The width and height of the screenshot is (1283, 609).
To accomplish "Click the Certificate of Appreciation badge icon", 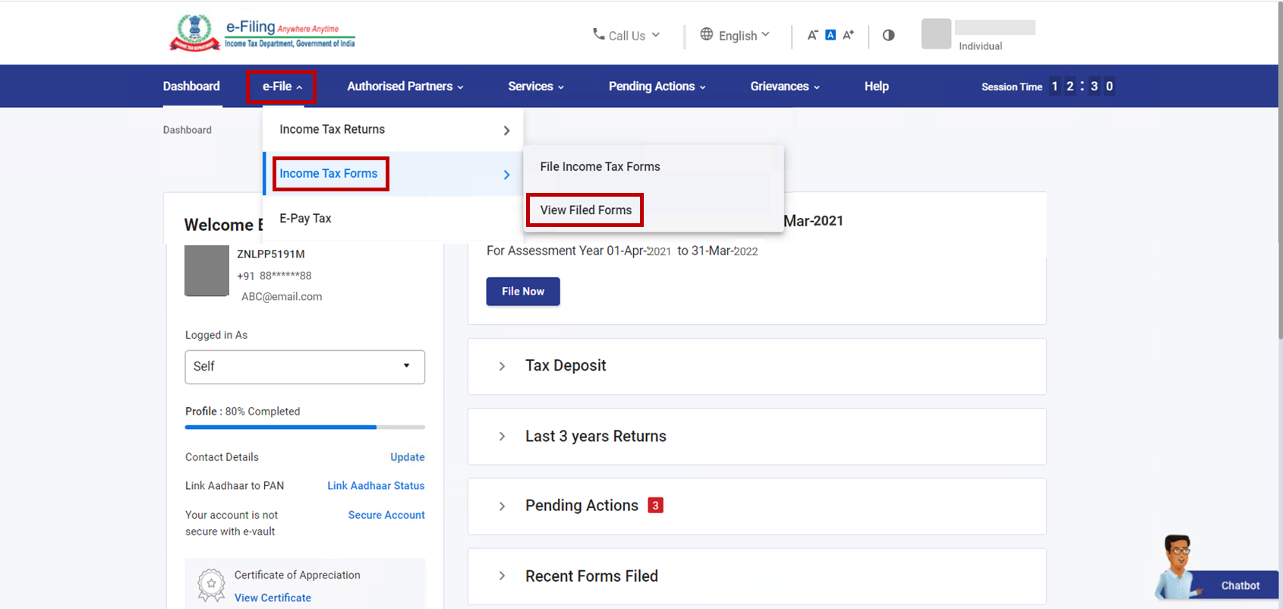I will pyautogui.click(x=211, y=585).
